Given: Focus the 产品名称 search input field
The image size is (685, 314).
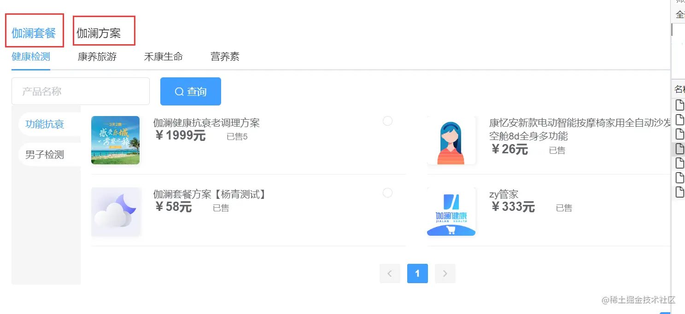Looking at the screenshot, I should [81, 92].
